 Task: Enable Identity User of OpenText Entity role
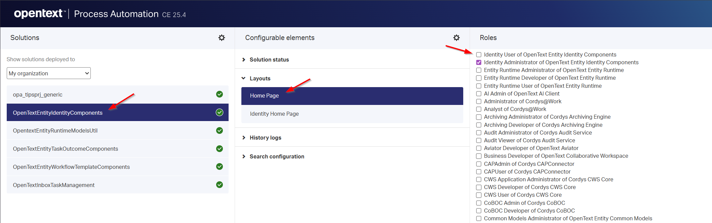tap(479, 54)
